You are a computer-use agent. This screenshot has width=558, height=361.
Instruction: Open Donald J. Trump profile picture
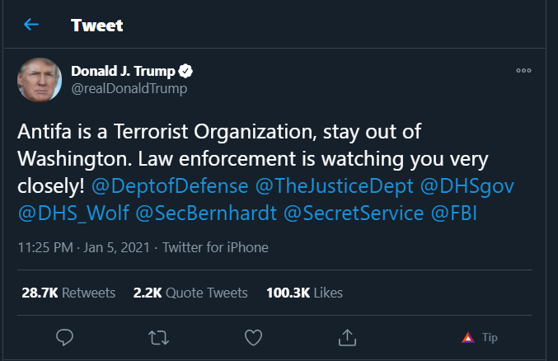pos(40,80)
